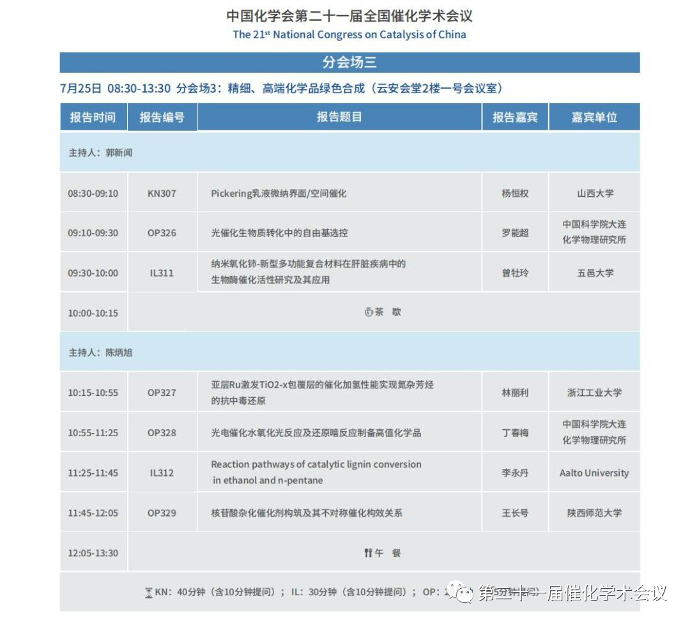Screen dimensions: 690x624
Task: Click the report code OP326
Action: tap(162, 232)
